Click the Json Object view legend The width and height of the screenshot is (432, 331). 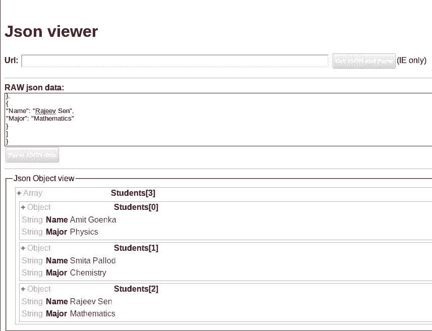click(44, 179)
